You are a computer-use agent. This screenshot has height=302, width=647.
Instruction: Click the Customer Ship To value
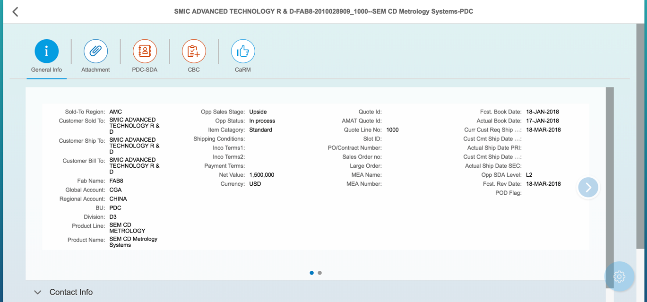coord(135,146)
